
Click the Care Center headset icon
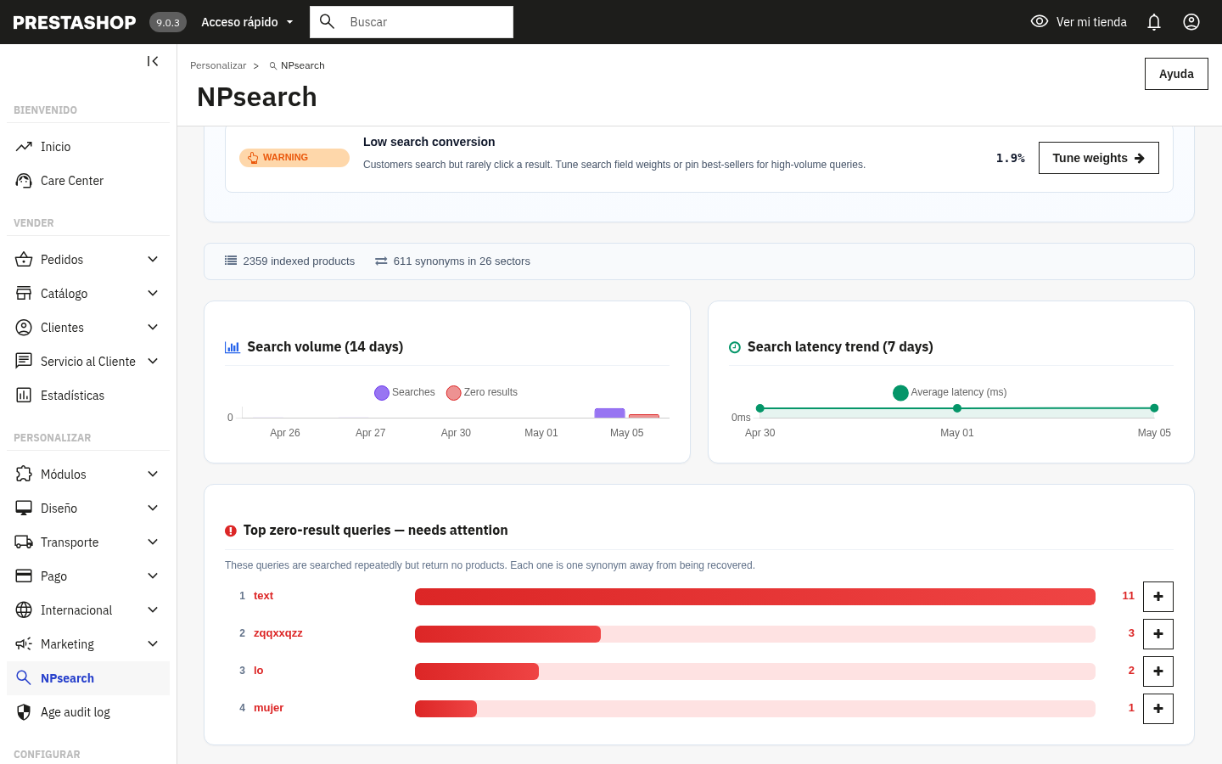coord(24,181)
